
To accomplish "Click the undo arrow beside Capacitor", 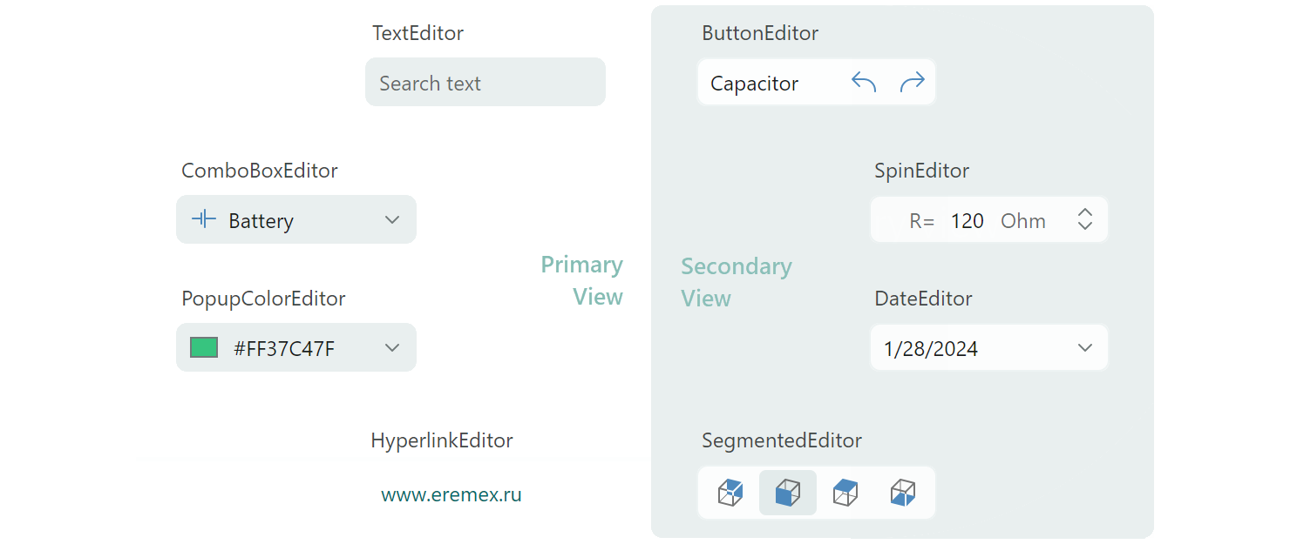I will point(863,83).
